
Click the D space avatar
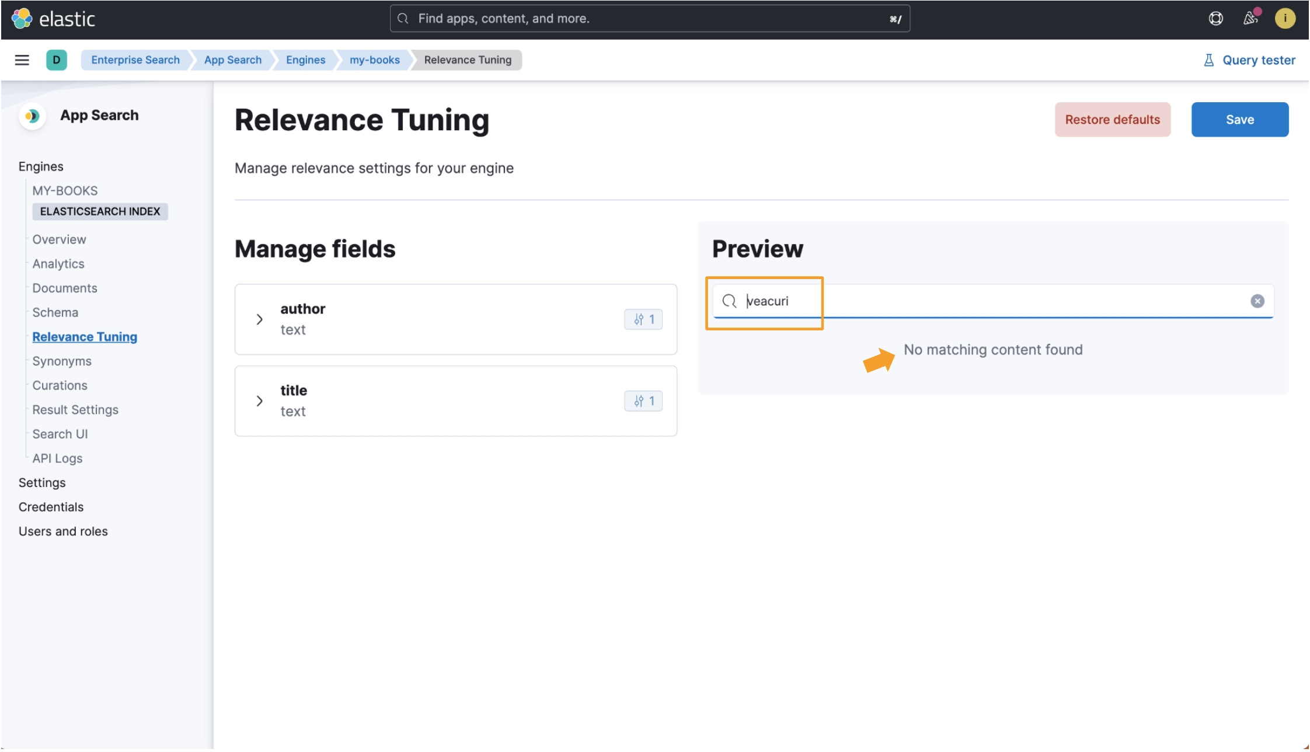(57, 60)
